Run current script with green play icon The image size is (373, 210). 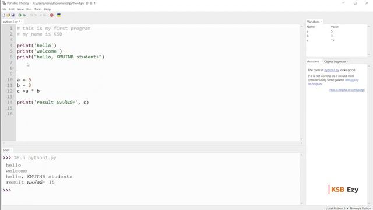point(20,15)
